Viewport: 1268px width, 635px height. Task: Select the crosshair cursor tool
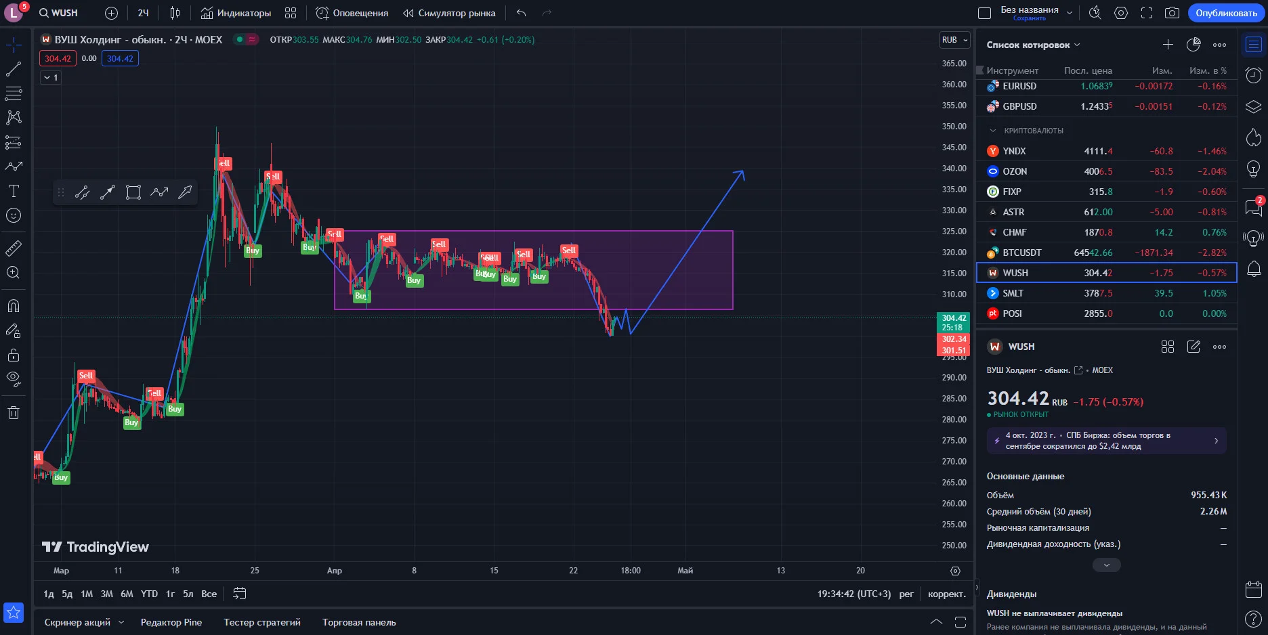(14, 45)
